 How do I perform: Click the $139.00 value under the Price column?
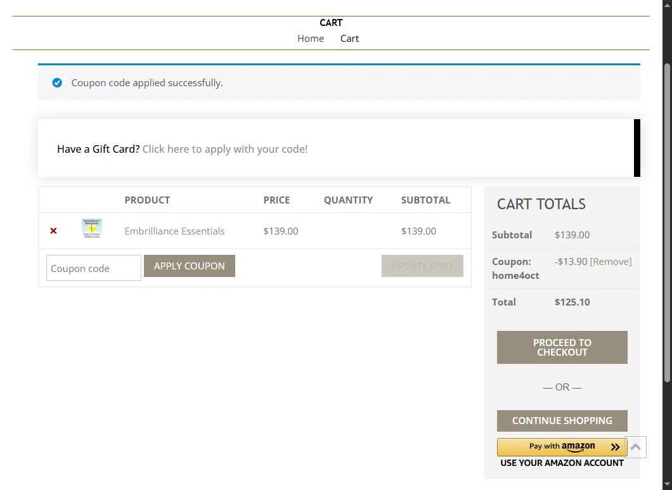pos(281,231)
